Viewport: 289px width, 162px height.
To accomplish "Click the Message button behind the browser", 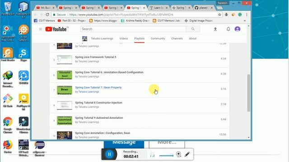I will click(x=124, y=144).
